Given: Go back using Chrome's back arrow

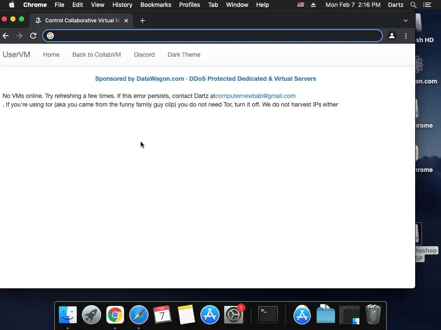Looking at the screenshot, I should point(6,36).
